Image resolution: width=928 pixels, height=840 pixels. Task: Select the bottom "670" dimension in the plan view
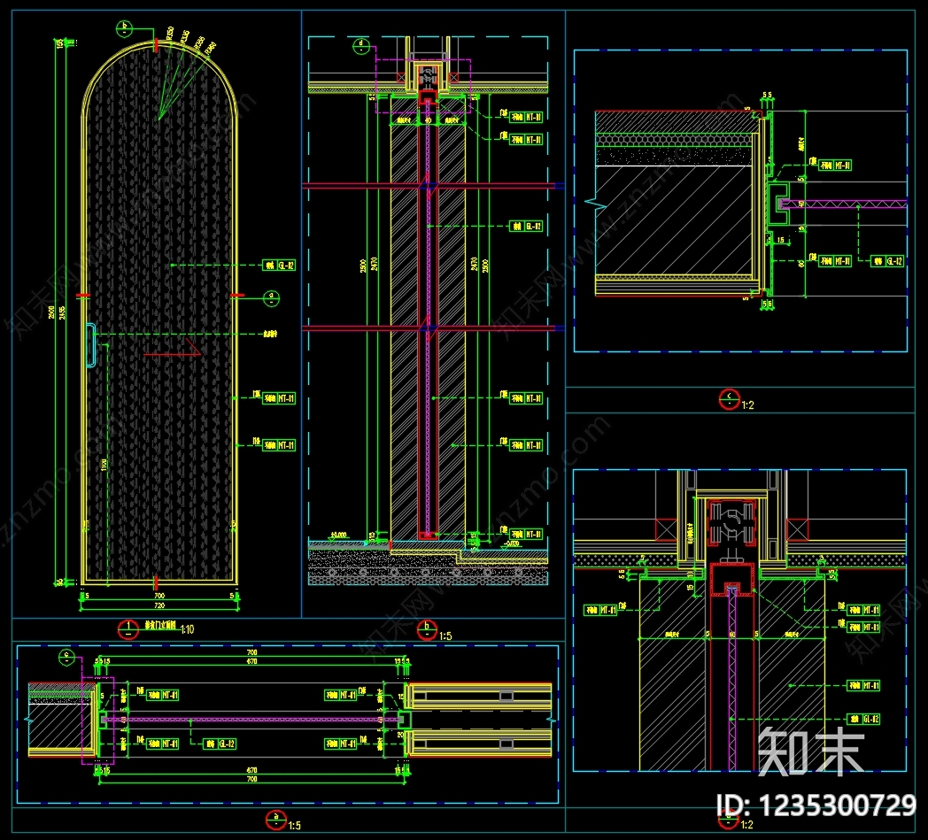[x=252, y=770]
